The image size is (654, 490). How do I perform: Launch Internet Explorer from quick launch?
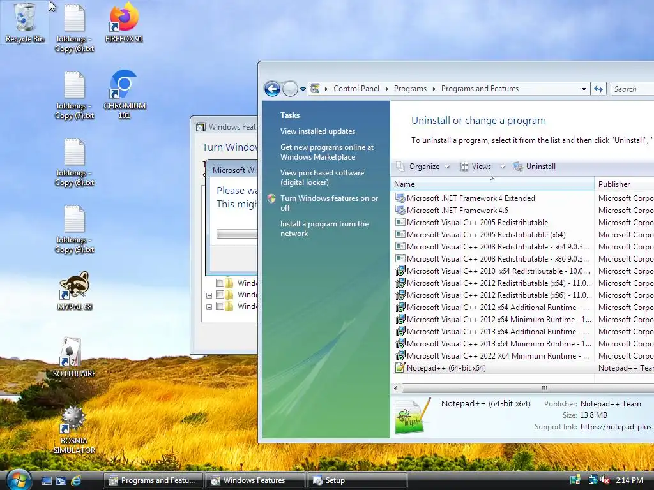pos(77,480)
